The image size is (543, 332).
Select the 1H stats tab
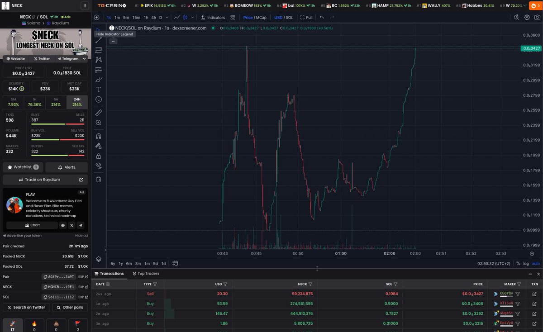pos(35,102)
